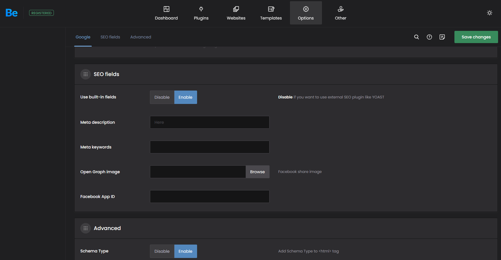Open the notes document icon
Screen dimensions: 501x260
[x=442, y=37]
